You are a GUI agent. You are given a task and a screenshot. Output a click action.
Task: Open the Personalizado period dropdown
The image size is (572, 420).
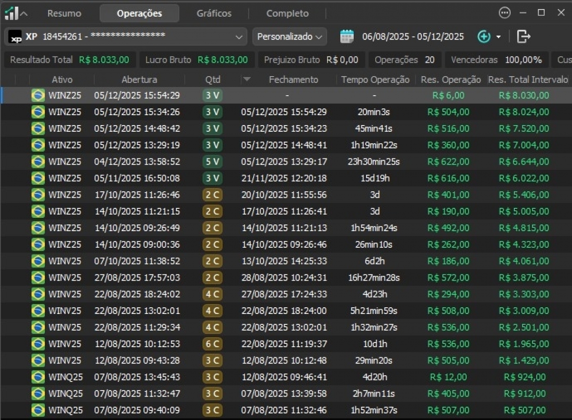tap(289, 37)
